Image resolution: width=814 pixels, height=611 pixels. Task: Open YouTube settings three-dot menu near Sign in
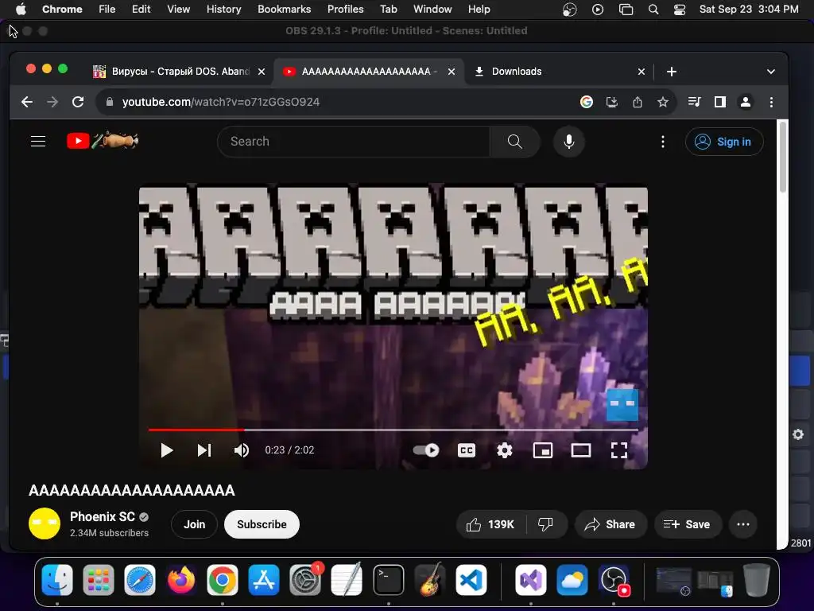point(662,142)
